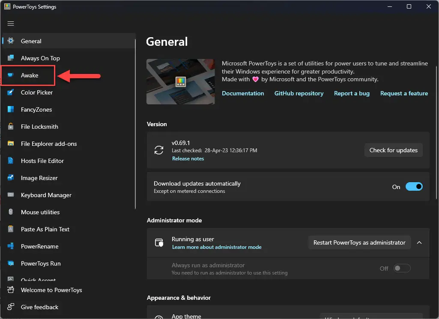The width and height of the screenshot is (439, 319).
Task: Click the Request a feature link
Action: click(x=404, y=93)
